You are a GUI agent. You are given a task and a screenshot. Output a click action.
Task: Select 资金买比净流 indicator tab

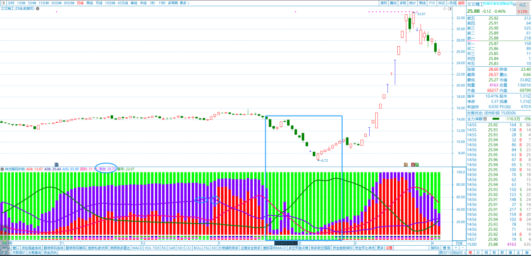tap(365, 248)
